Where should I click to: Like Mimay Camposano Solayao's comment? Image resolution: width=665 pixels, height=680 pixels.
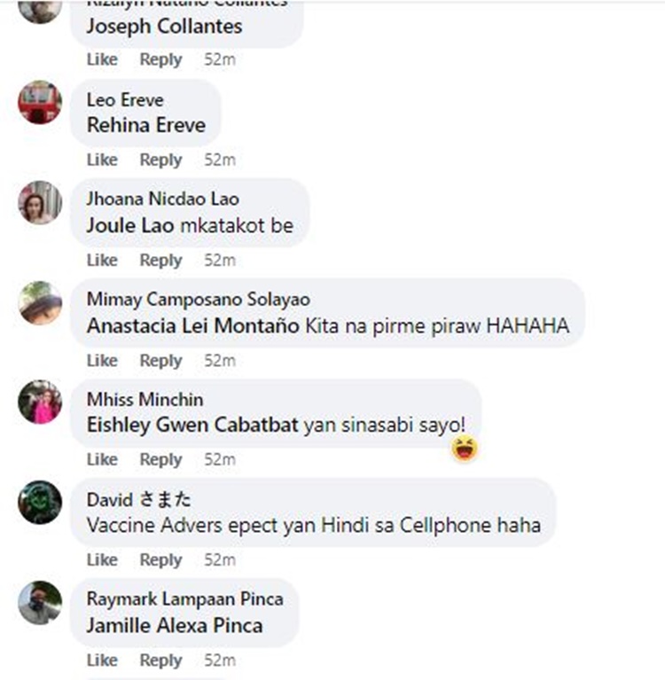102,360
